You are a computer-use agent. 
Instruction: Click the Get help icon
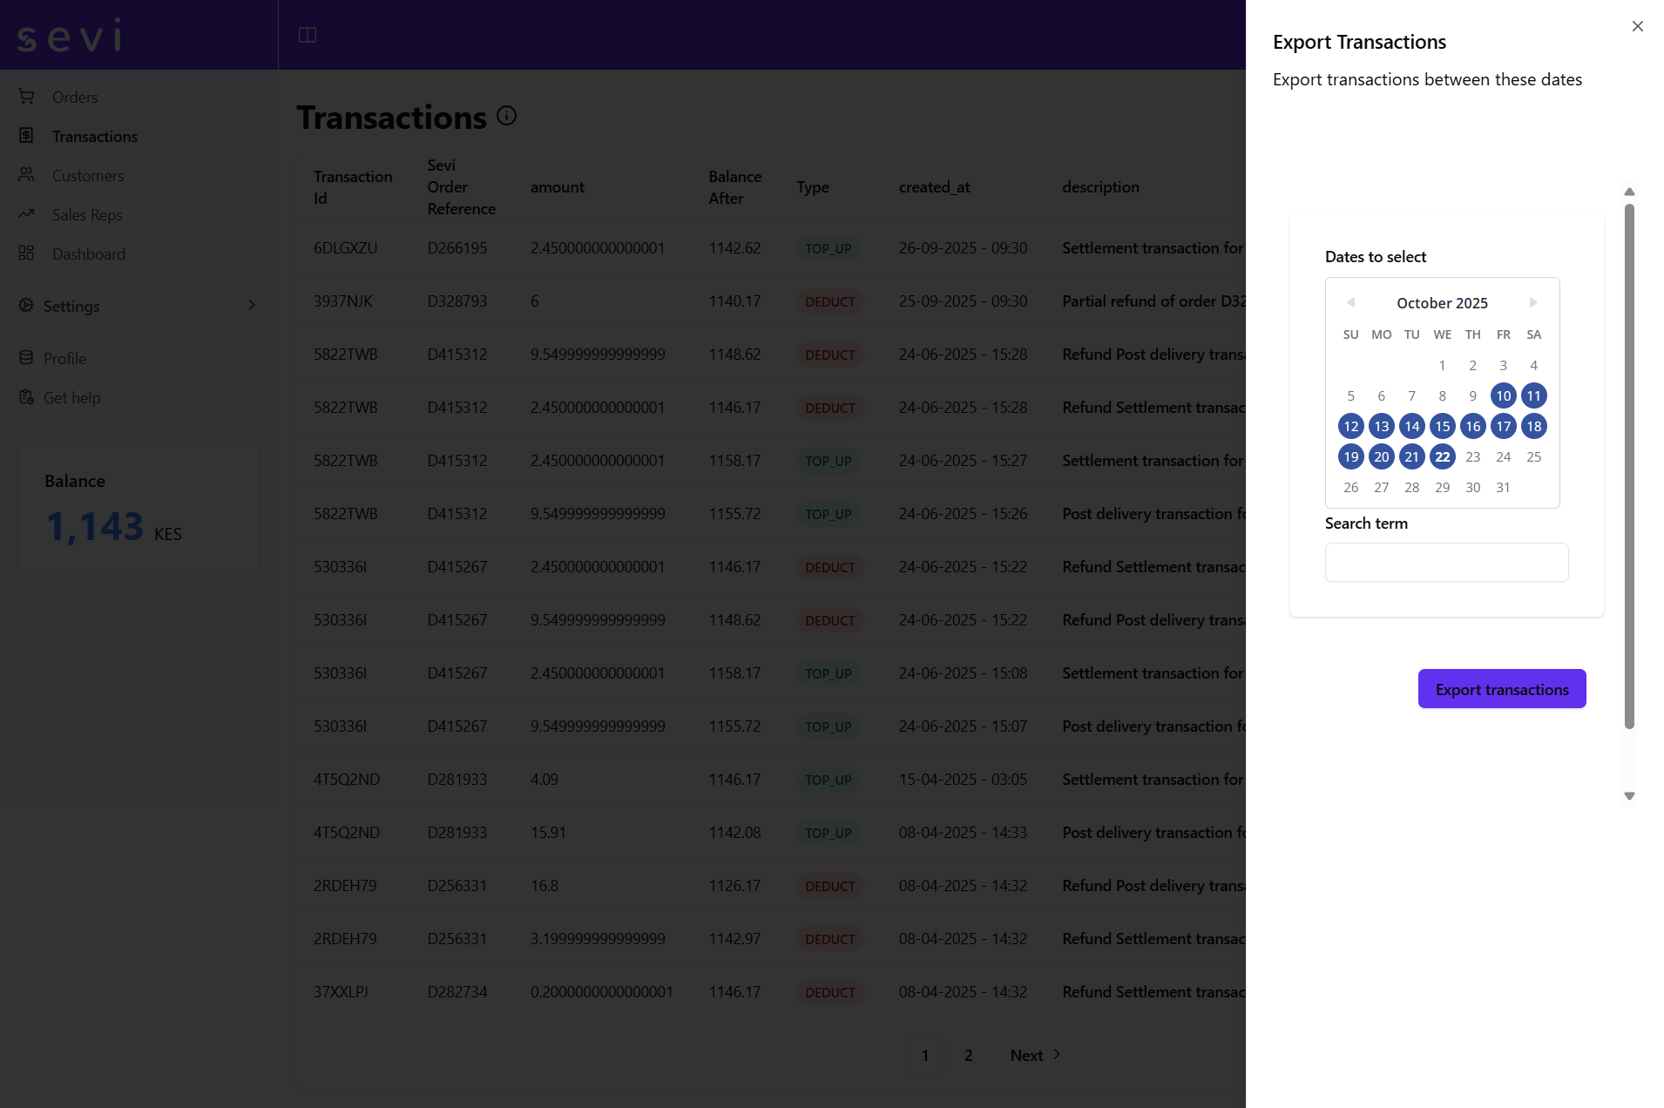point(26,397)
